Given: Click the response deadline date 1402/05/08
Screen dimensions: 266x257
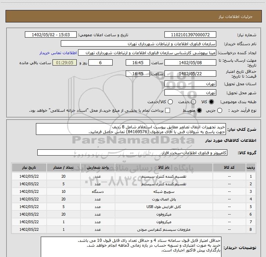Looking at the screenshot, I should pyautogui.click(x=190, y=63).
